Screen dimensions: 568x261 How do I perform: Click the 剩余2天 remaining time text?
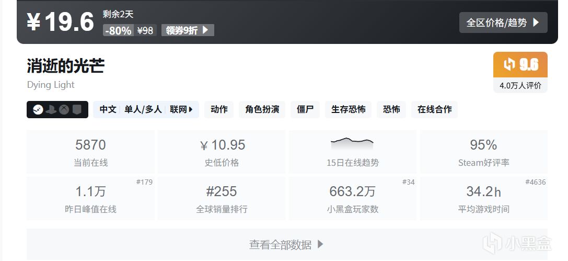tap(118, 14)
